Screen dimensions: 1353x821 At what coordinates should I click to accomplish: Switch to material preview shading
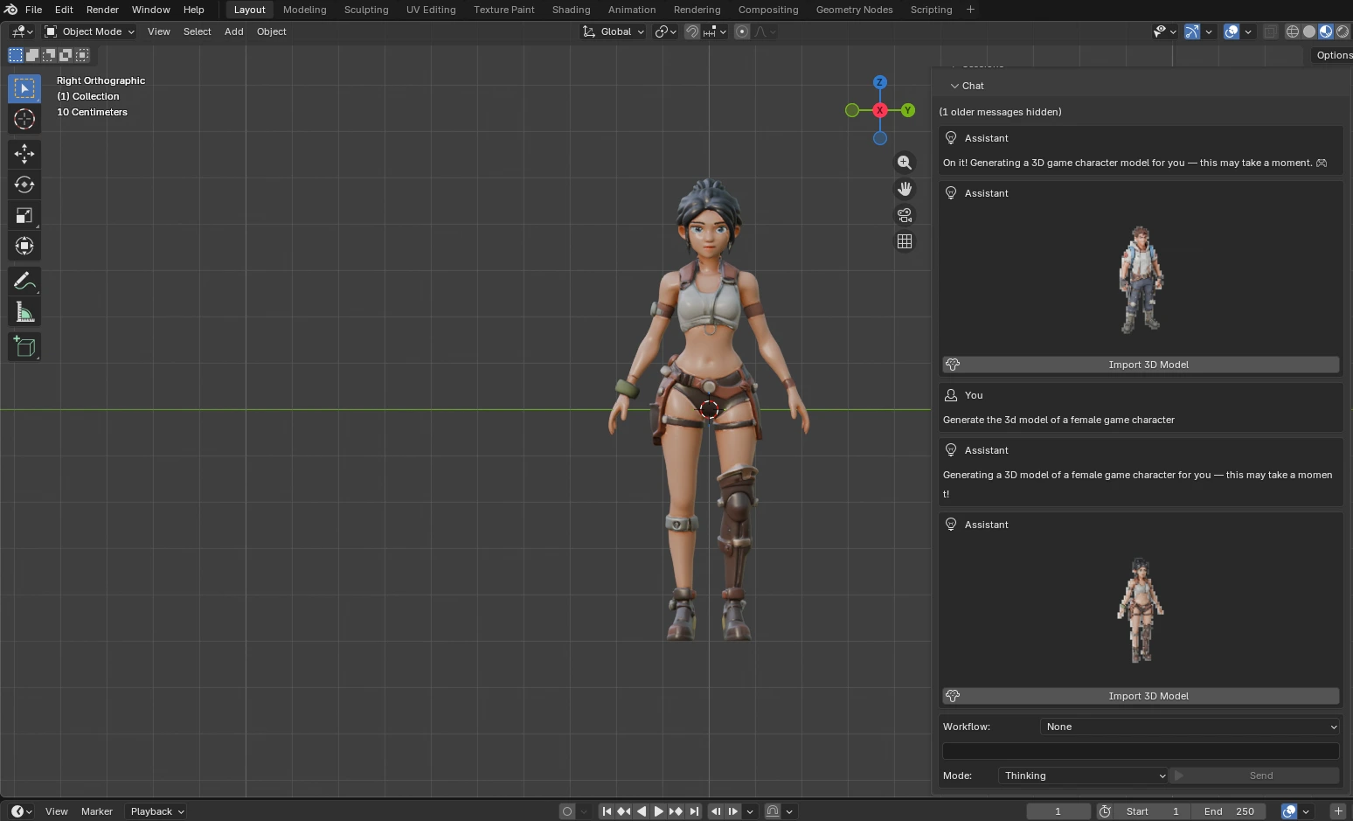tap(1326, 31)
